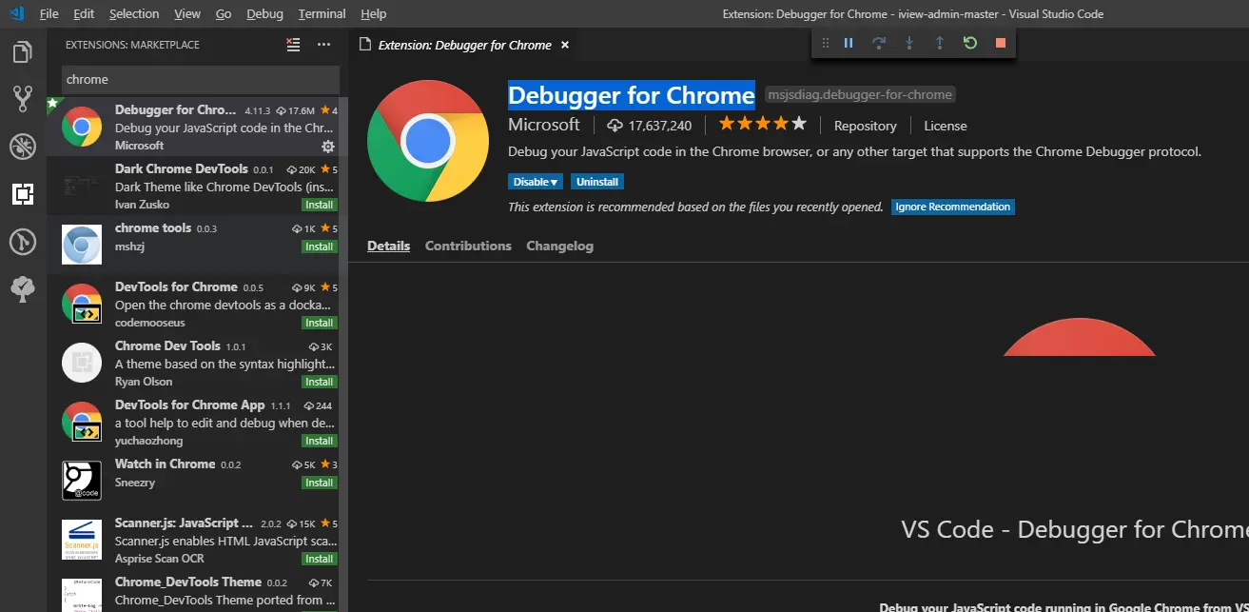The image size is (1249, 612).
Task: Click the Microsoft publisher name
Action: click(x=543, y=125)
